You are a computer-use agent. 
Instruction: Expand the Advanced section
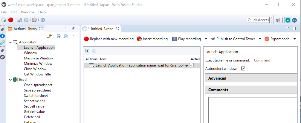click(251, 78)
